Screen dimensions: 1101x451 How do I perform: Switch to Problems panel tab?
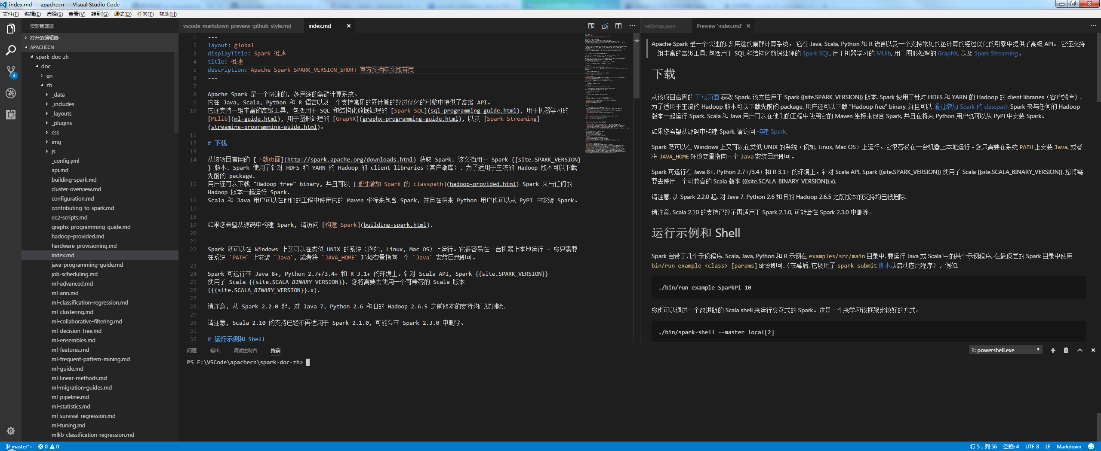point(192,350)
